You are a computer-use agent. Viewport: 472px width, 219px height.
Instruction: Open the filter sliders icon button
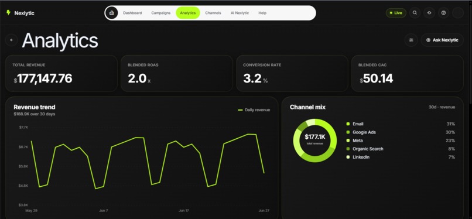411,40
